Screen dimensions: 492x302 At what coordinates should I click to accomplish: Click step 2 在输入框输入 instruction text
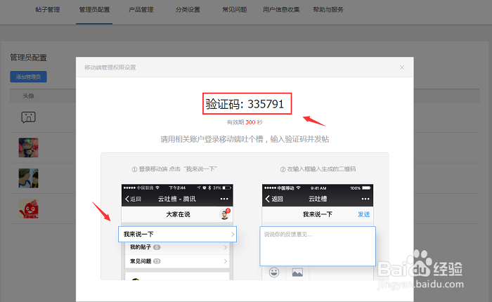click(318, 169)
